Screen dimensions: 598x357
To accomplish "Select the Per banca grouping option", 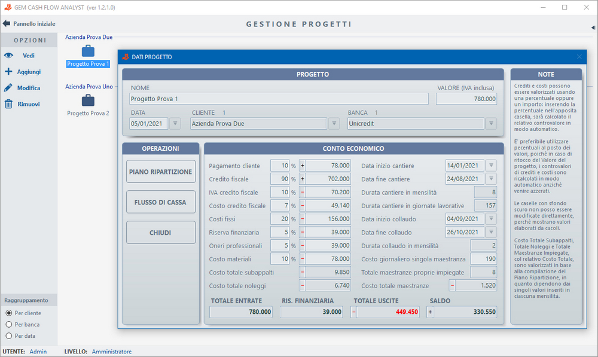I will pos(8,324).
